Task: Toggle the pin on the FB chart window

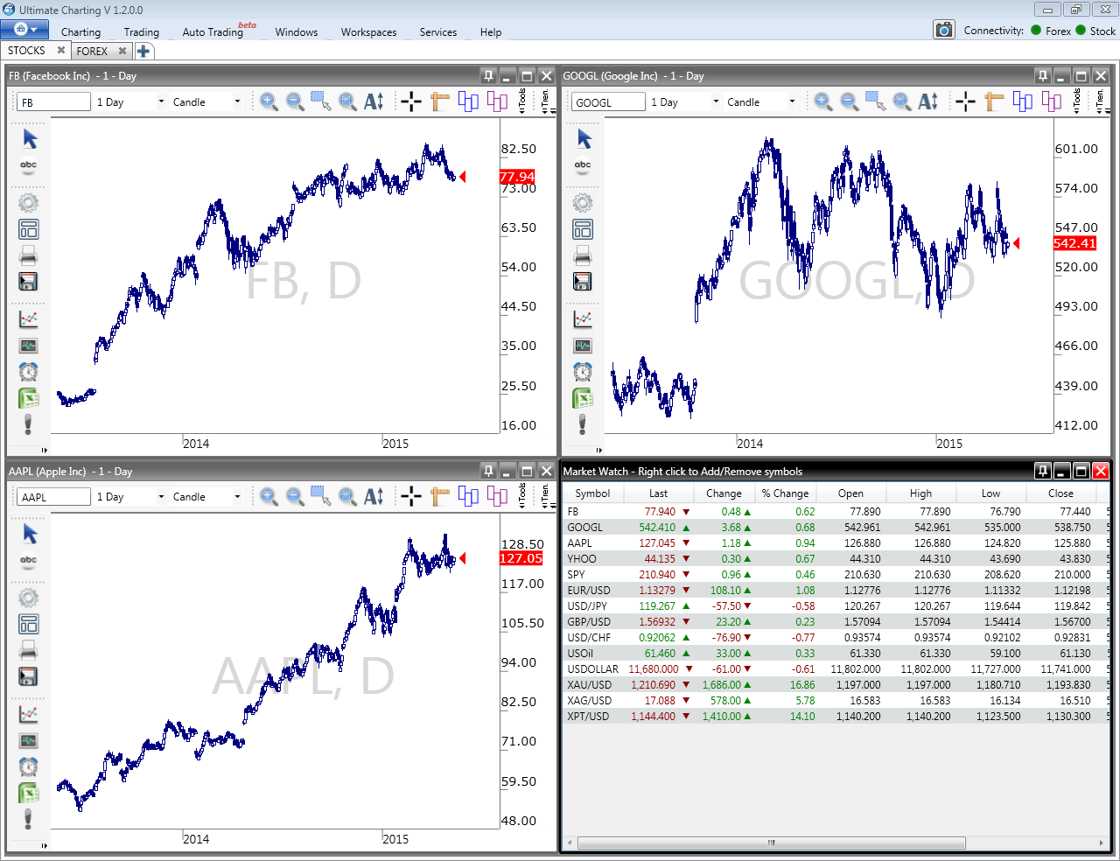Action: pyautogui.click(x=487, y=76)
